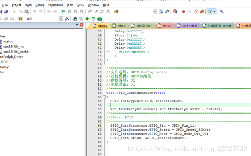Close the project panel with red X
This screenshot has width=251, height=156.
pyautogui.click(x=82, y=25)
